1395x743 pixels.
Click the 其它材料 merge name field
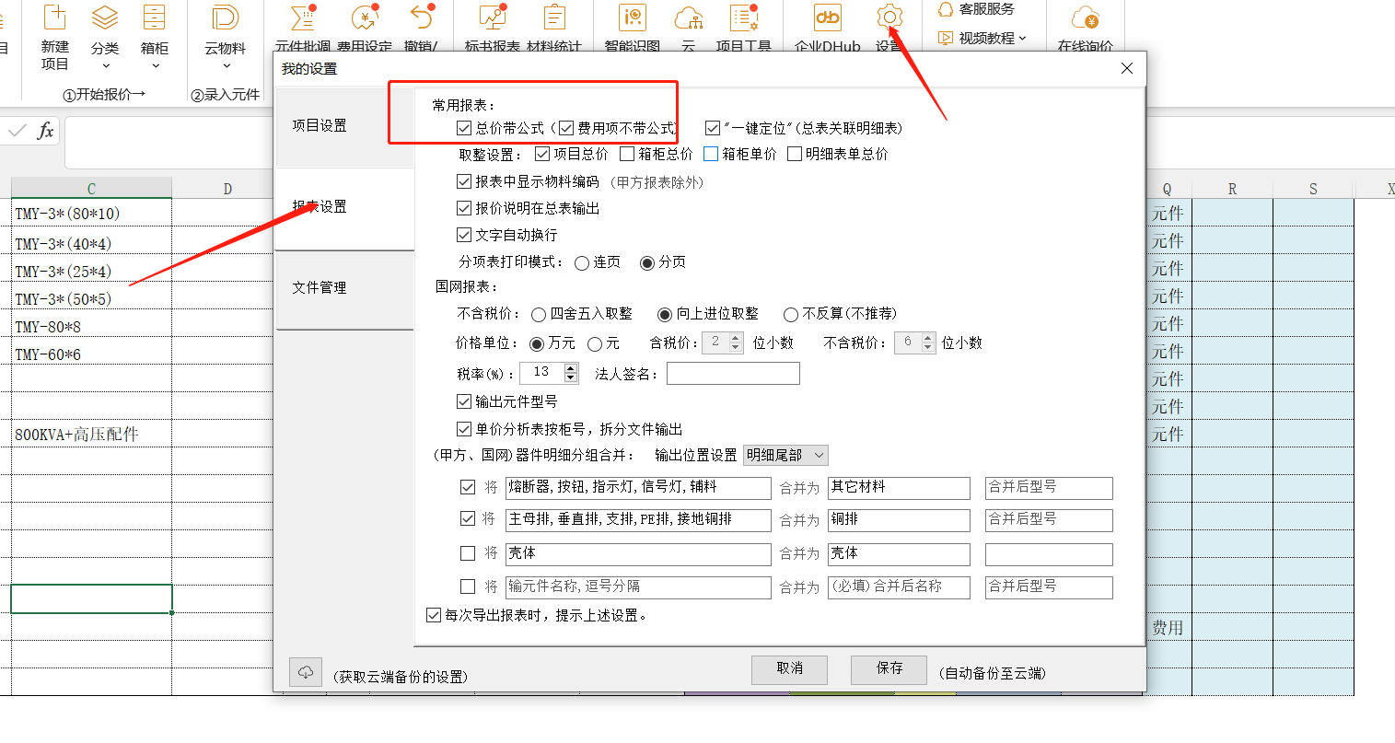[x=899, y=488]
